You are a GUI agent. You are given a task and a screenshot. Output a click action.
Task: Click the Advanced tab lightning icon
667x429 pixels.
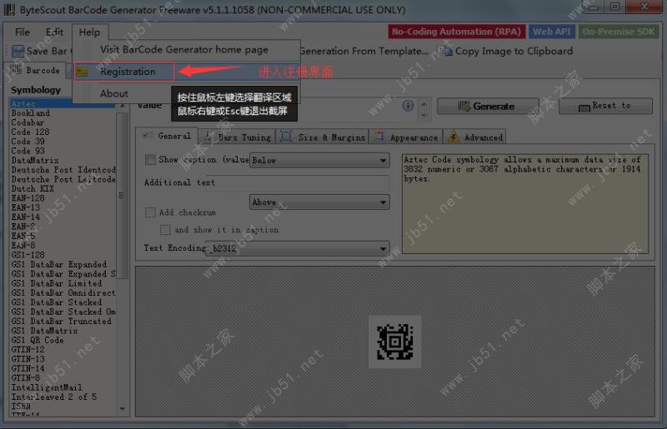pos(454,137)
